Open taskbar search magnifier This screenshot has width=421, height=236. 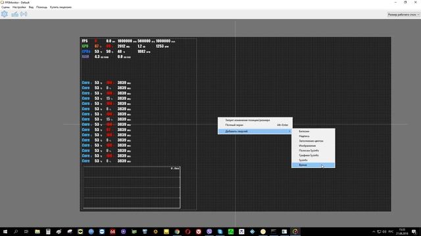[16, 231]
